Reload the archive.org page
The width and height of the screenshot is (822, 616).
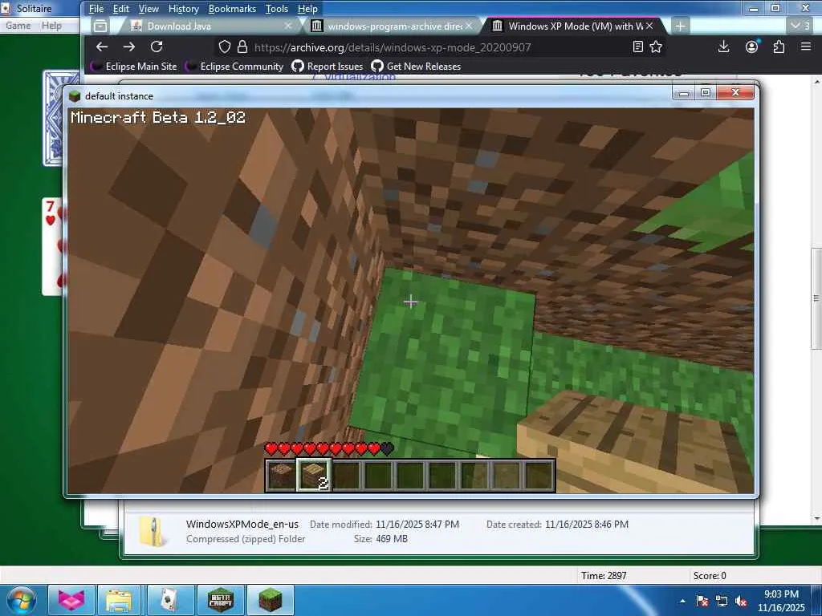click(x=157, y=47)
